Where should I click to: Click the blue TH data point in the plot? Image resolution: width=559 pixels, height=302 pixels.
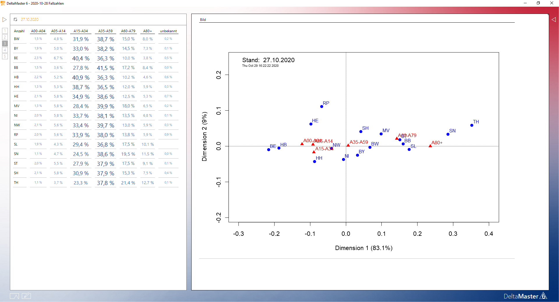(472, 125)
